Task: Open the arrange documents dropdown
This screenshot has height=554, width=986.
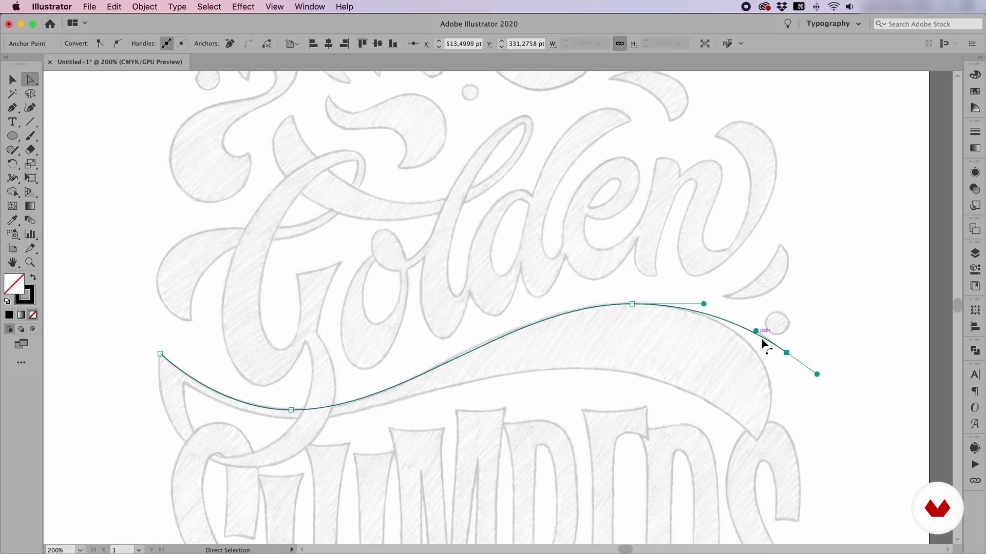Action: (x=77, y=23)
